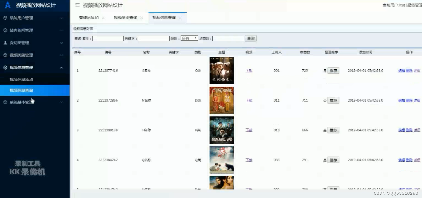Download the video in N名称 row
This screenshot has height=198, width=422.
tap(249, 101)
